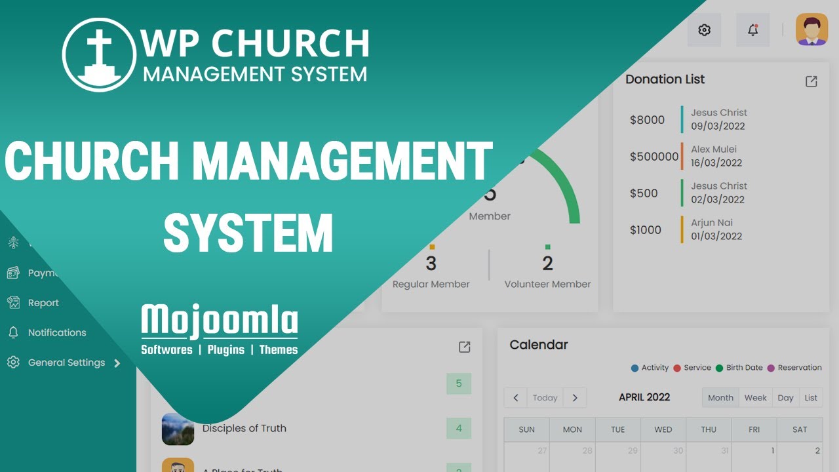Select the FRI calendar column header
The width and height of the screenshot is (839, 472).
point(754,430)
